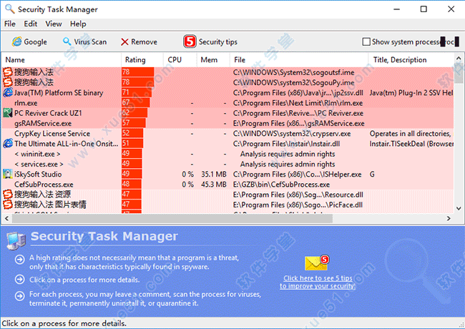
Task: Sort list by Name column header
Action: [x=62, y=60]
